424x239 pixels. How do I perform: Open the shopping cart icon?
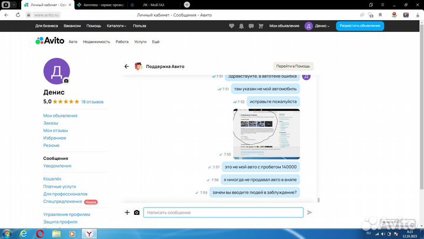[261, 26]
